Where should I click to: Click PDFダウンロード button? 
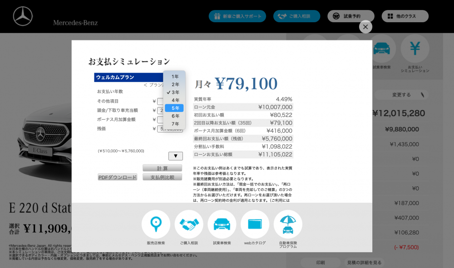[x=117, y=177]
